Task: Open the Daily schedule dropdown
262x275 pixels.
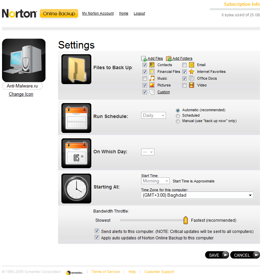Action: point(153,115)
